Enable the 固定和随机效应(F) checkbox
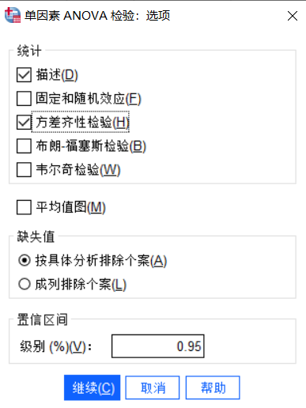Viewport: 306px width, 408px height. 24,99
